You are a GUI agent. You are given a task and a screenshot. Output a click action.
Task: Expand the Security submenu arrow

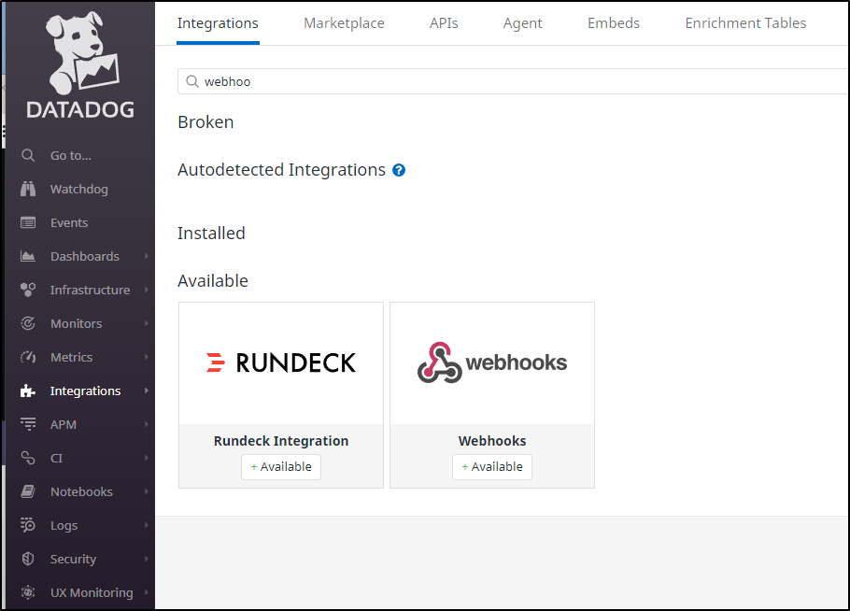[147, 559]
